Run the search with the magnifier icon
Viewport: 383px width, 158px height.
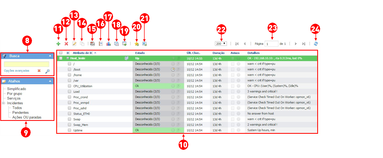[x=47, y=71]
